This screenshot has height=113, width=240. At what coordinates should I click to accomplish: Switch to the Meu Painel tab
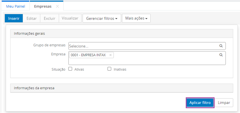click(x=15, y=6)
